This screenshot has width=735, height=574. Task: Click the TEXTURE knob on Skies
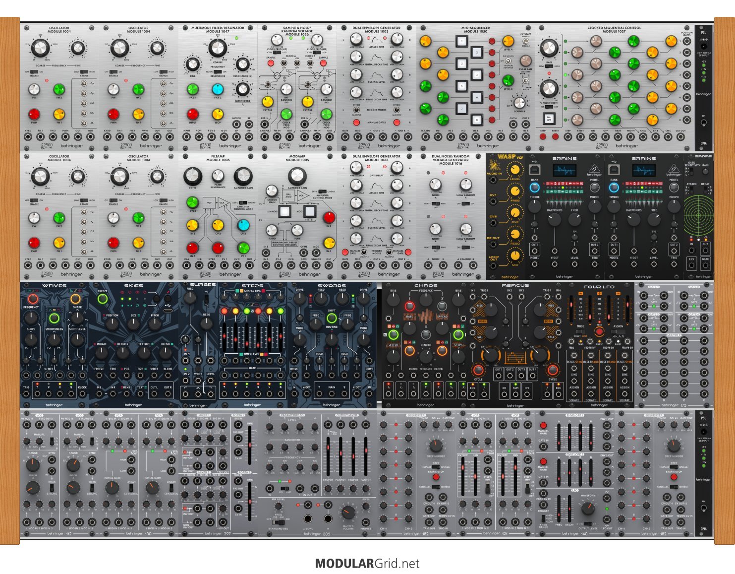tap(144, 353)
